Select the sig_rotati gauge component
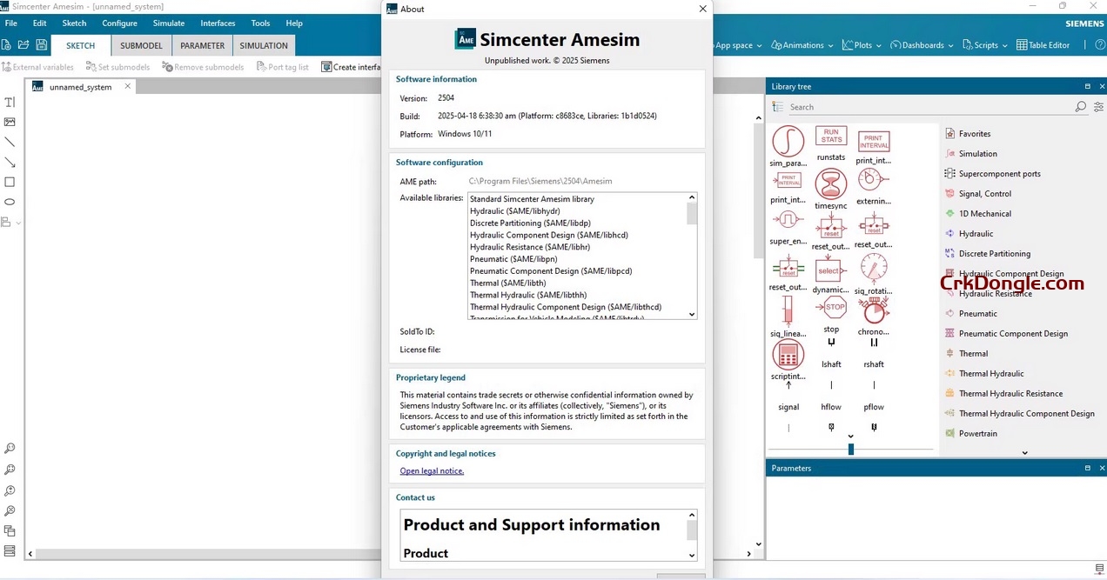The height and width of the screenshot is (580, 1107). pyautogui.click(x=873, y=267)
